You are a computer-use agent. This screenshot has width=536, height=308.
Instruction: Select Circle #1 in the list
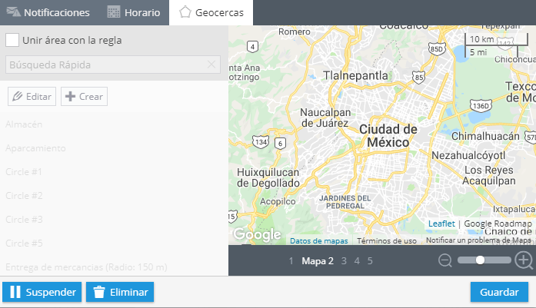tap(24, 172)
